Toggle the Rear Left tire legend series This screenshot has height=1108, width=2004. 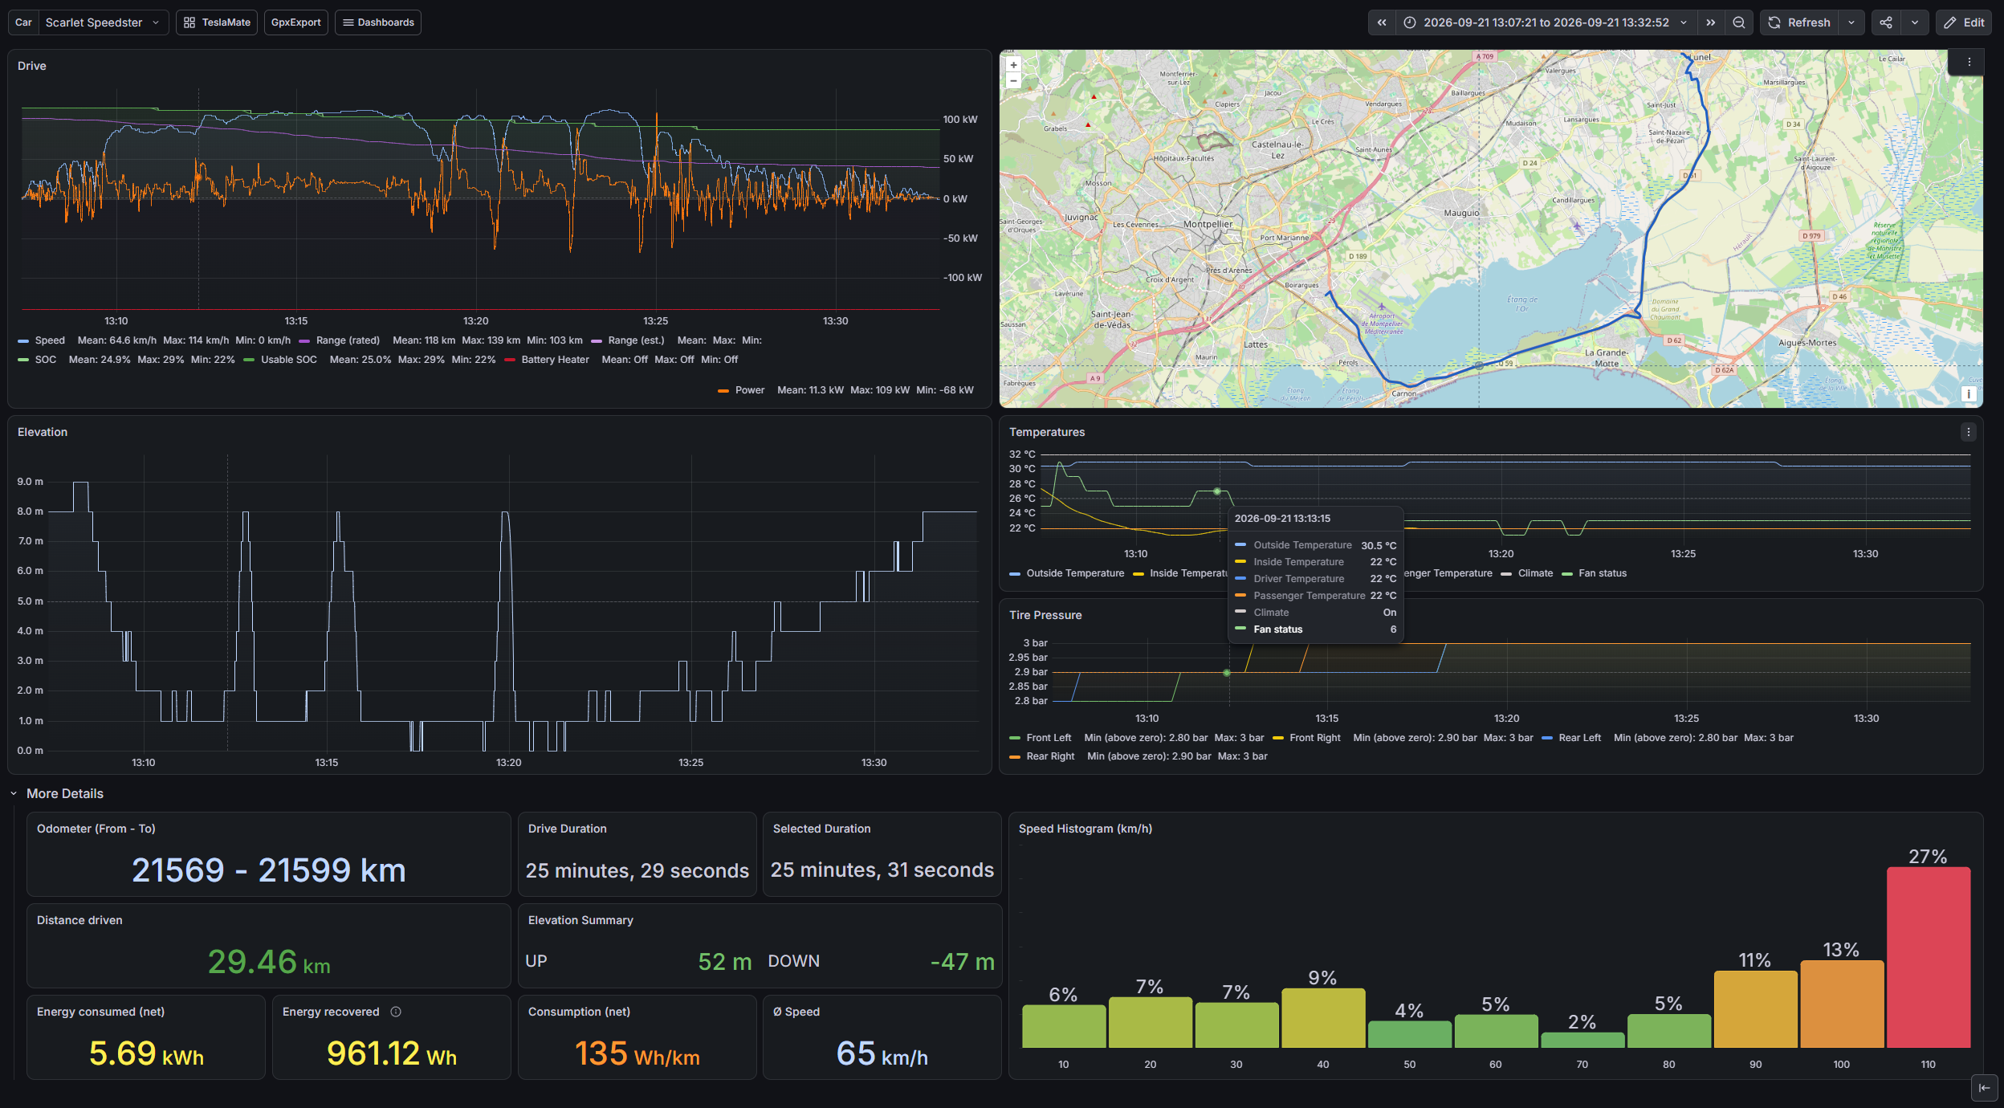(1579, 738)
